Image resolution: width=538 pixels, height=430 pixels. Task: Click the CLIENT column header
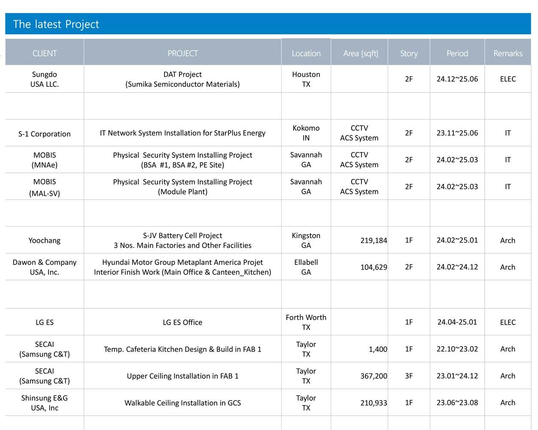[x=45, y=53]
